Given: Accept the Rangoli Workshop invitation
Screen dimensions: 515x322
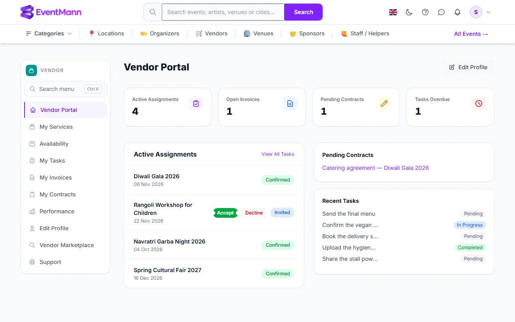Looking at the screenshot, I should (x=225, y=213).
